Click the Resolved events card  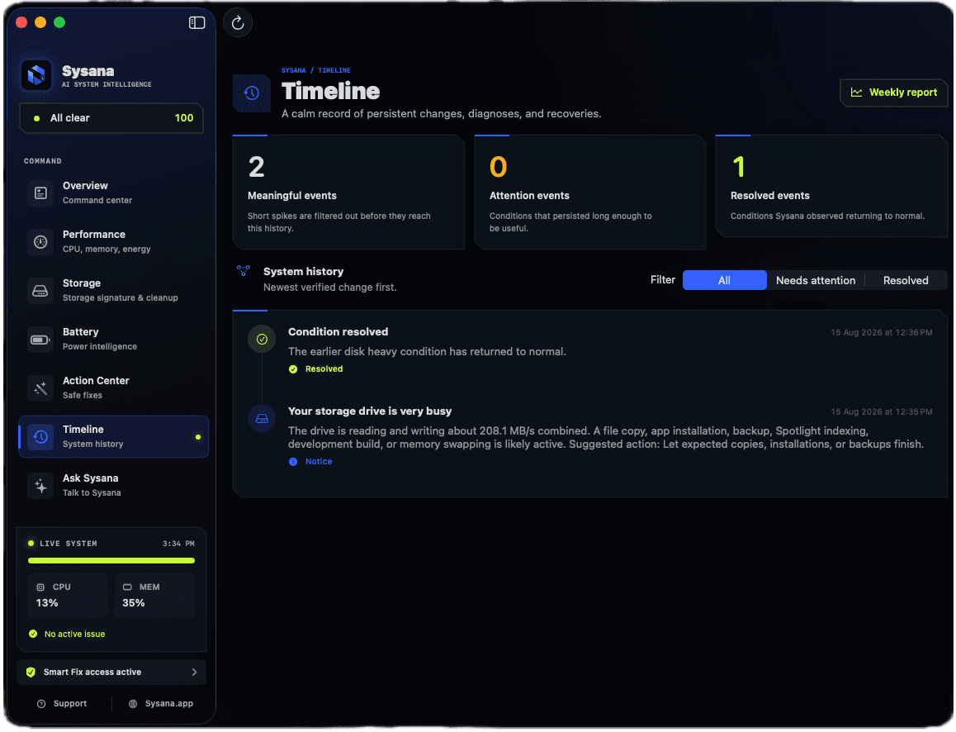[831, 186]
